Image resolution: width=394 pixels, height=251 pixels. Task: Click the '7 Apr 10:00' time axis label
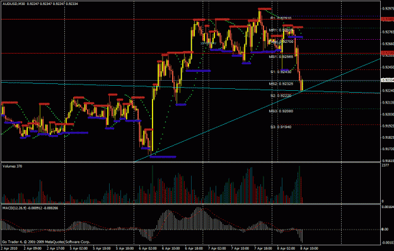[x=240, y=248]
